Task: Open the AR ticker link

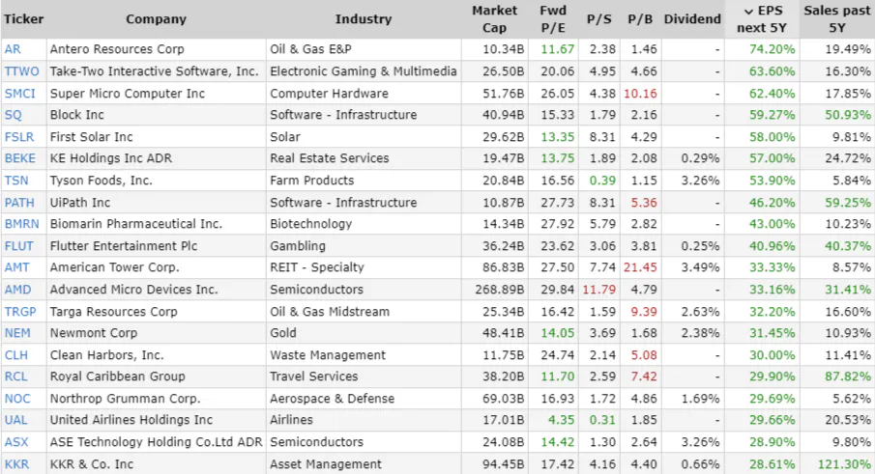Action: click(13, 49)
